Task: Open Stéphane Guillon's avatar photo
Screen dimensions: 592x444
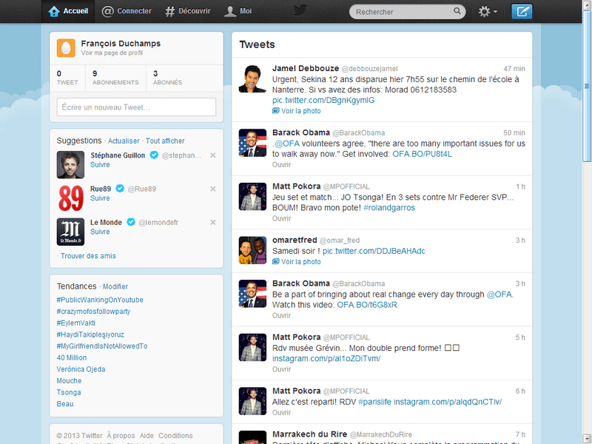Action: click(70, 164)
